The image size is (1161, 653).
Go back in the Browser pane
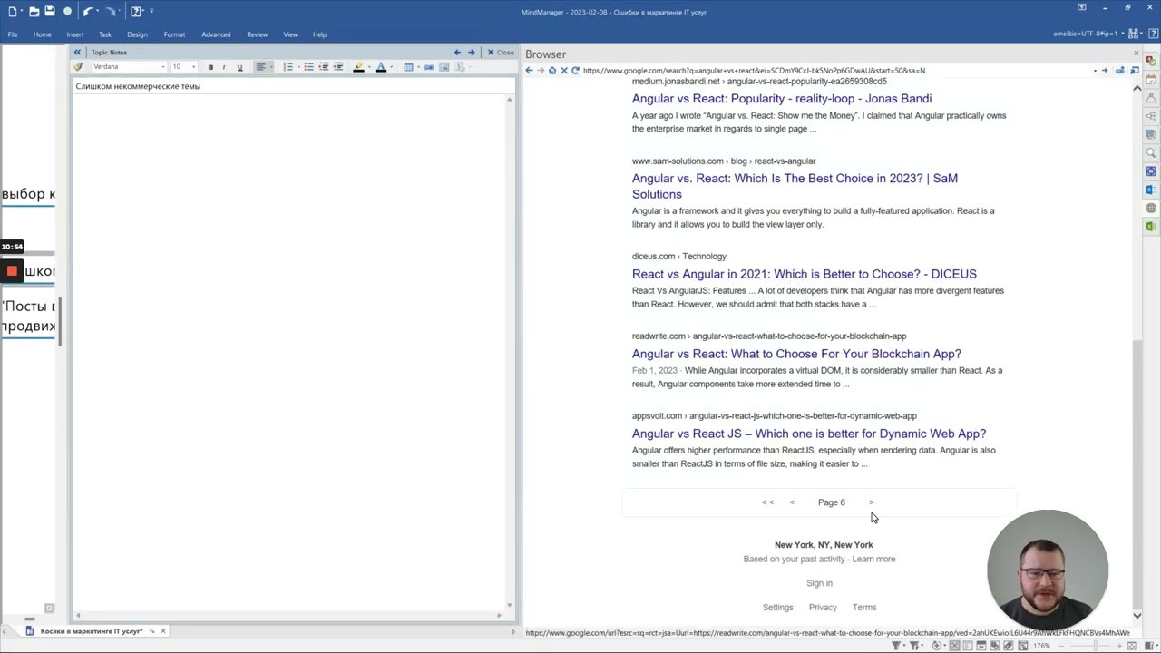coord(530,71)
